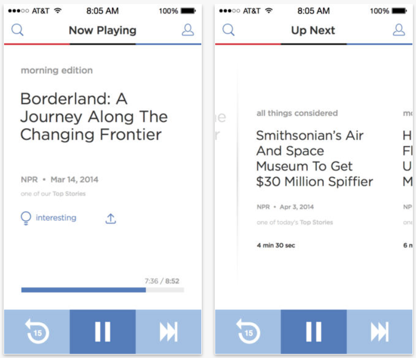Open profile on the Now Playing screen
The height and width of the screenshot is (358, 416).
click(x=188, y=30)
